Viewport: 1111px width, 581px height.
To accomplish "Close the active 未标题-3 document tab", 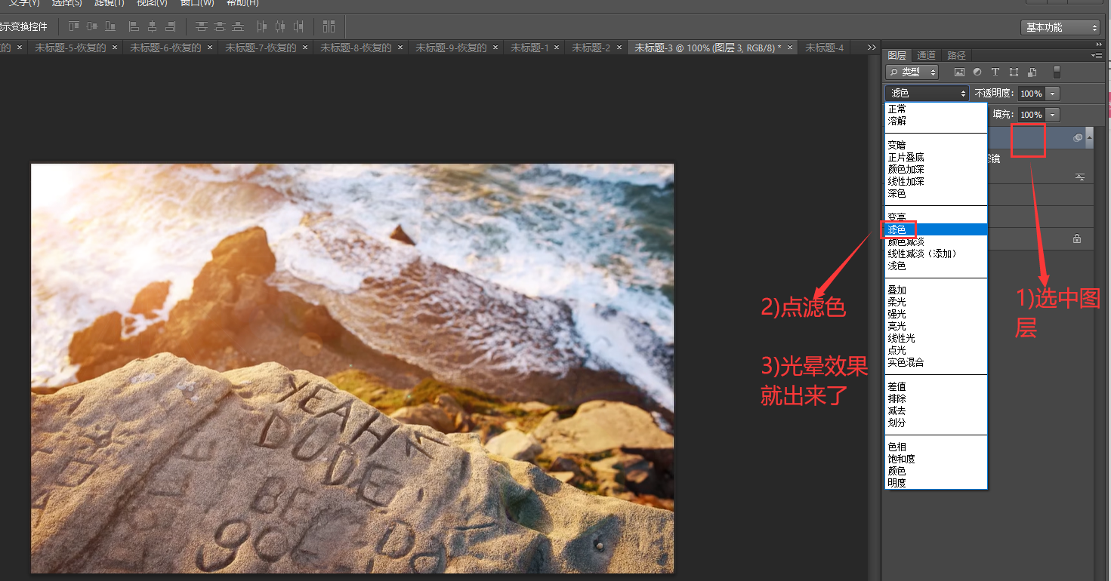I will tap(790, 48).
